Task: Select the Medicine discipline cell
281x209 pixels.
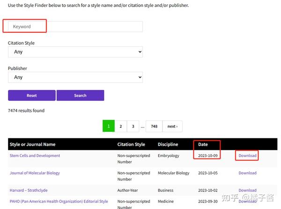Action: 166,202
